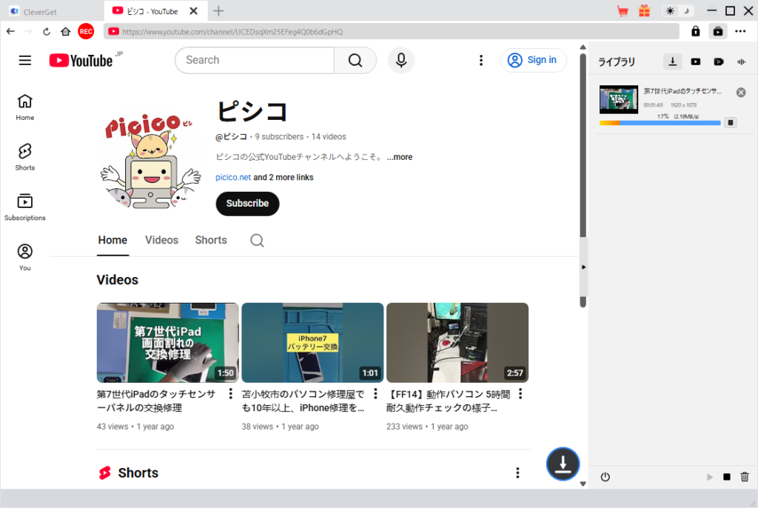Image resolution: width=758 pixels, height=508 pixels.
Task: Open the three-dot menu in CleverGet toolbar
Action: 740,31
